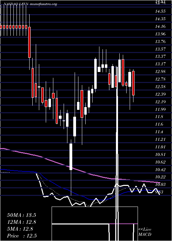The image size is (172, 241).
Task: Select the 13.37 price level label
Action: tap(161, 56)
